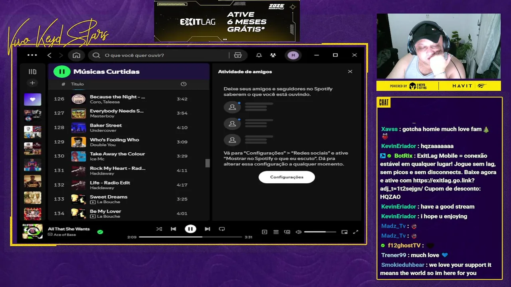Adjust the volume slider

[x=320, y=232]
